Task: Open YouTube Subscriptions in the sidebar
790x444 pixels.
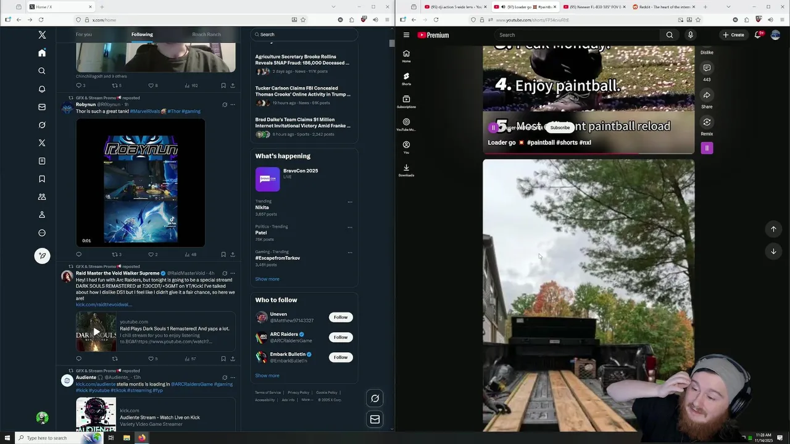Action: tap(406, 101)
